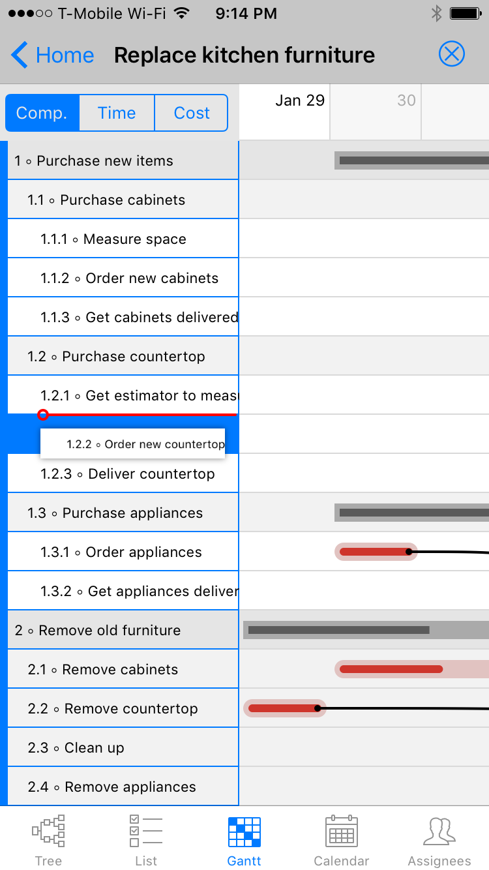This screenshot has height=870, width=489.
Task: Switch to the List view icon
Action: [146, 832]
